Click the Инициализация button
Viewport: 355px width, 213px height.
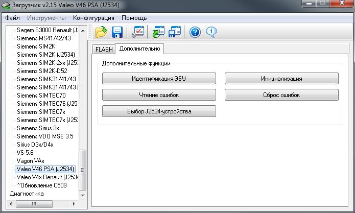[281, 79]
